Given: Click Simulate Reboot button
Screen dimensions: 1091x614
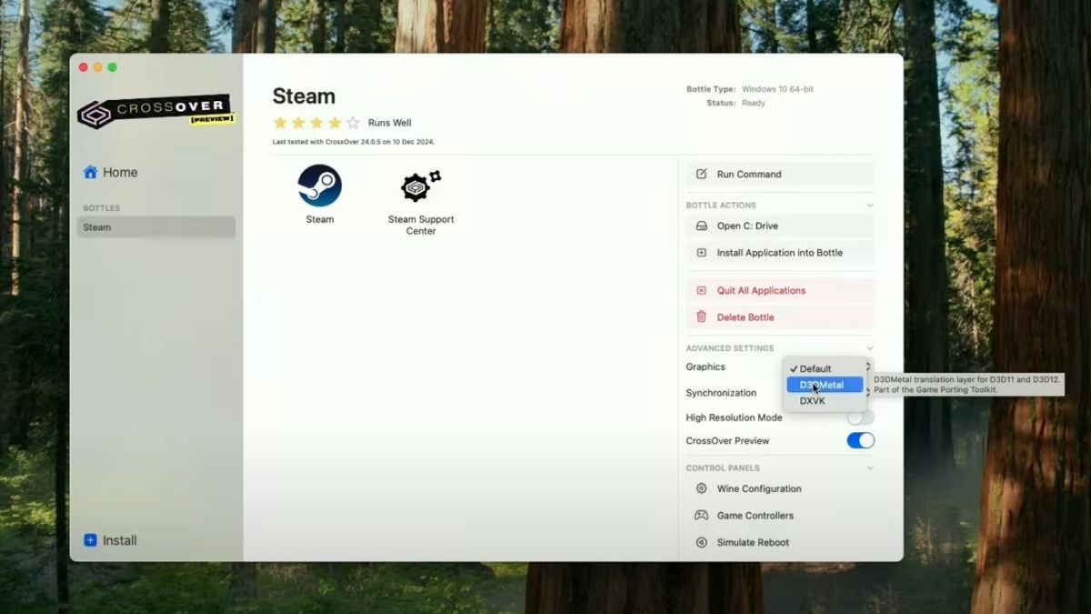Looking at the screenshot, I should point(780,542).
